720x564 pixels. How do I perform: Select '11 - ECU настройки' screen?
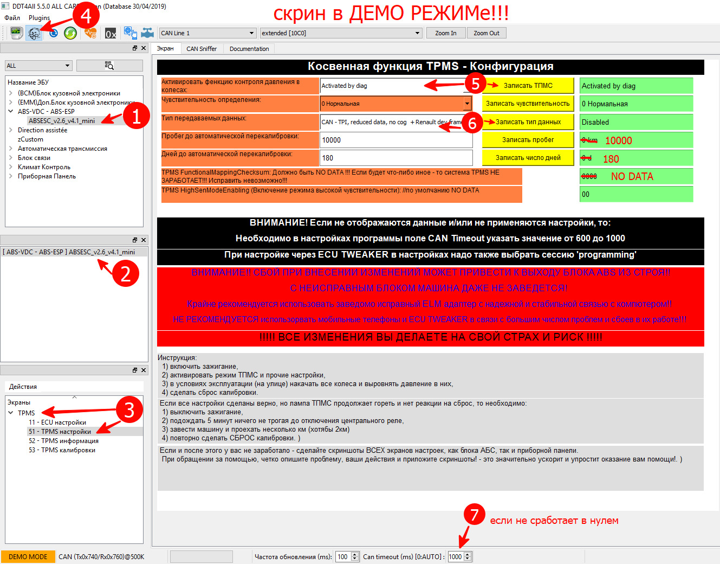(57, 422)
